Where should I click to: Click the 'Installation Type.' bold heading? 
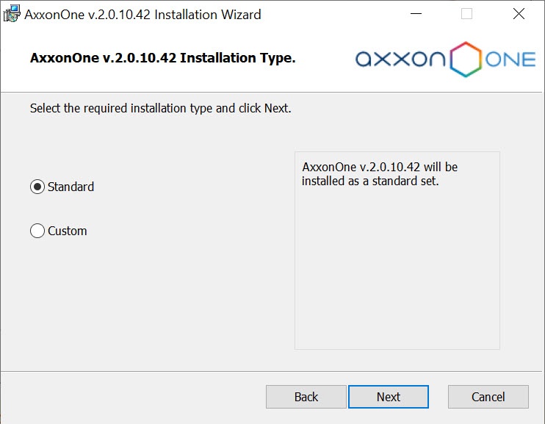[162, 57]
